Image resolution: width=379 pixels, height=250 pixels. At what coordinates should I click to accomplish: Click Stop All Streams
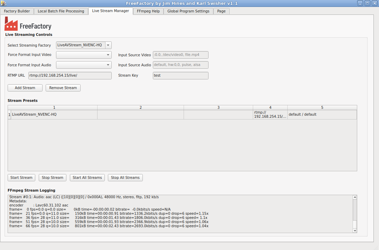[x=125, y=177]
